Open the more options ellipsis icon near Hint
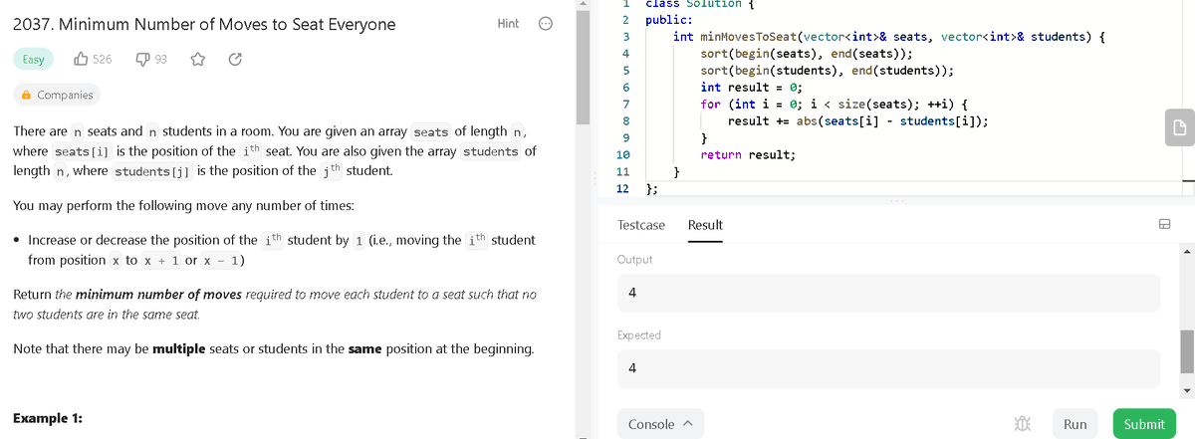 click(545, 24)
